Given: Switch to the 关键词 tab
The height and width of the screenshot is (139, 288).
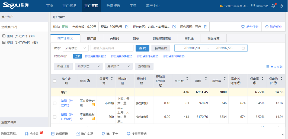Looking at the screenshot, I should click(114, 38).
